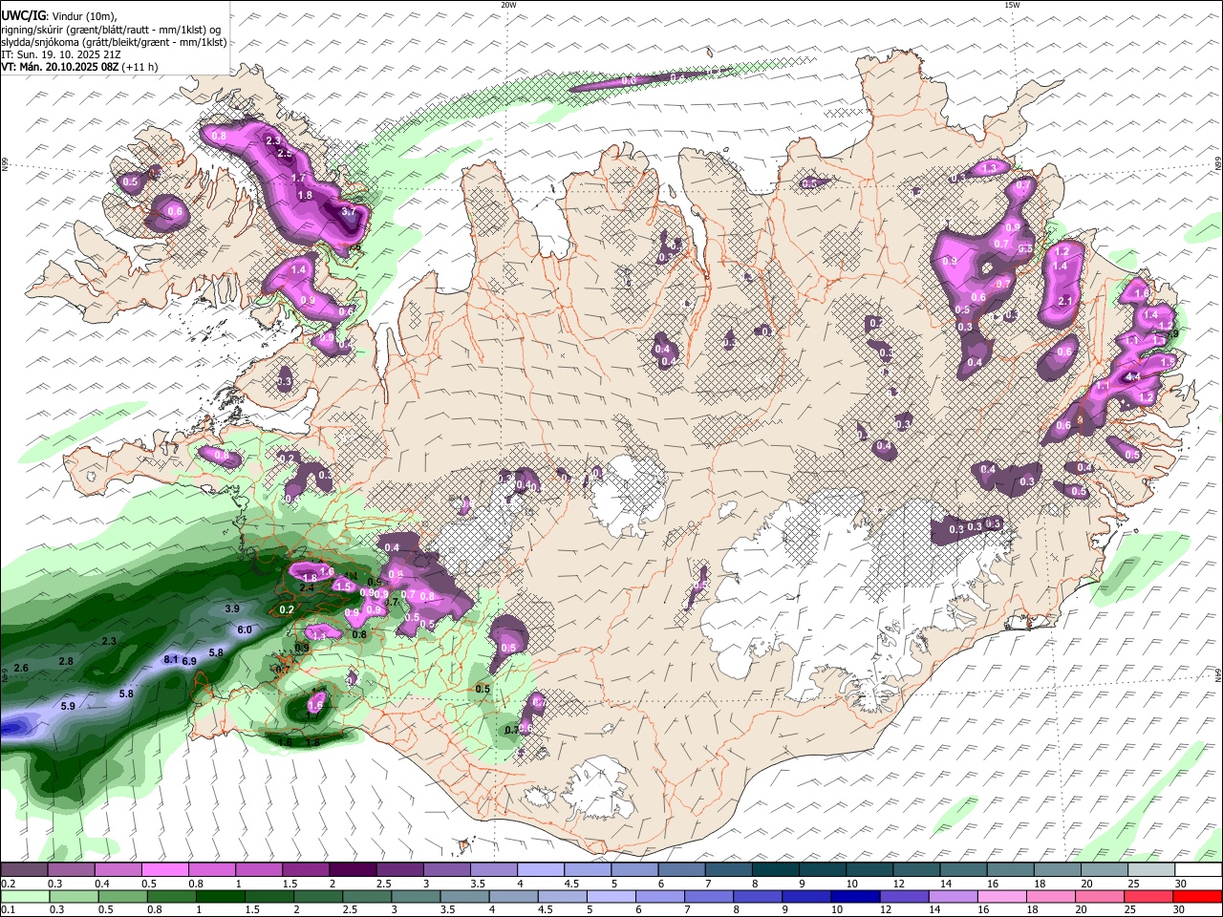Pick lower legend periwinkle 6–7 swatch
The height and width of the screenshot is (917, 1223).
click(661, 897)
